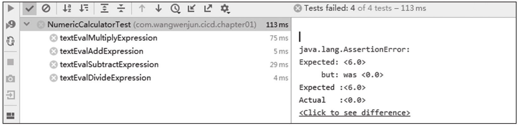This screenshot has width=519, height=125.
Task: Toggle Show Ignored tests button
Action: tap(46, 8)
